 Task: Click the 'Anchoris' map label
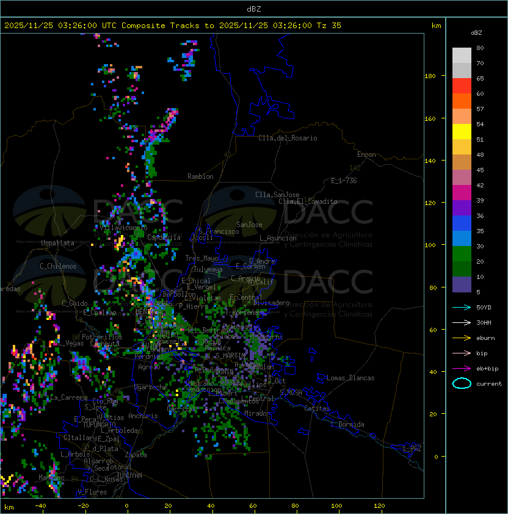(x=143, y=416)
